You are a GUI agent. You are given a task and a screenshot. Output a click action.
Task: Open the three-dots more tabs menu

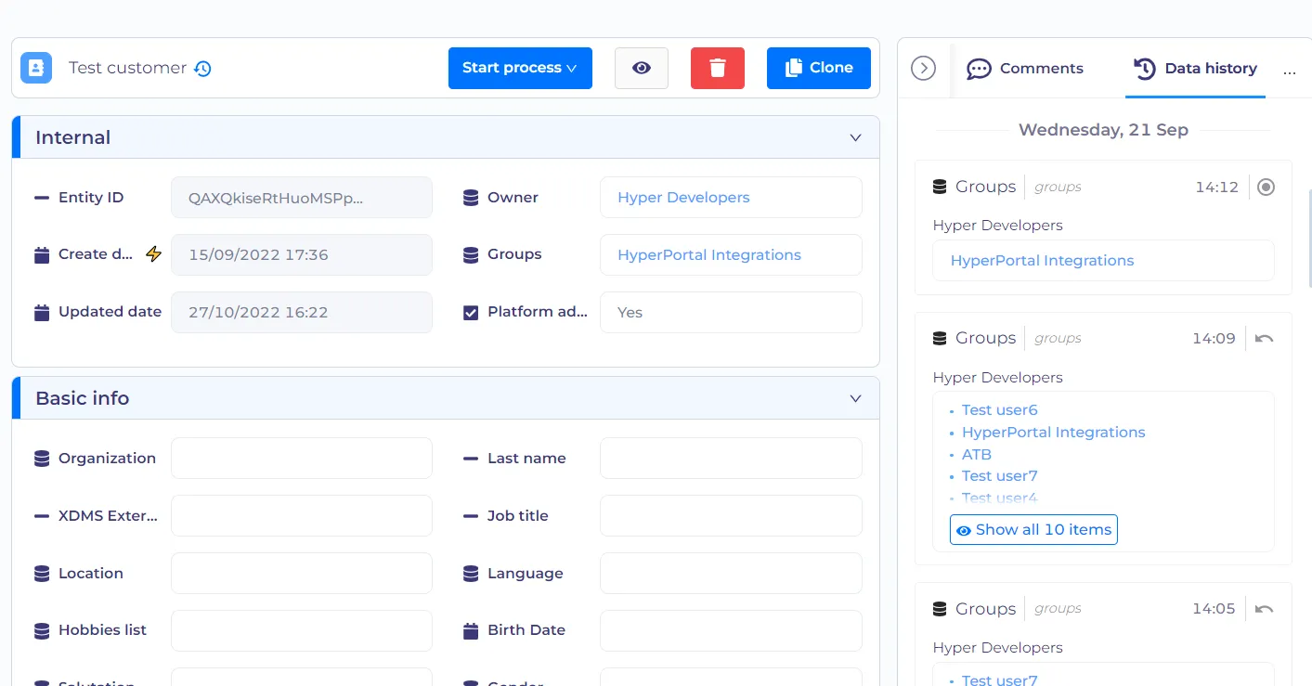tap(1290, 71)
